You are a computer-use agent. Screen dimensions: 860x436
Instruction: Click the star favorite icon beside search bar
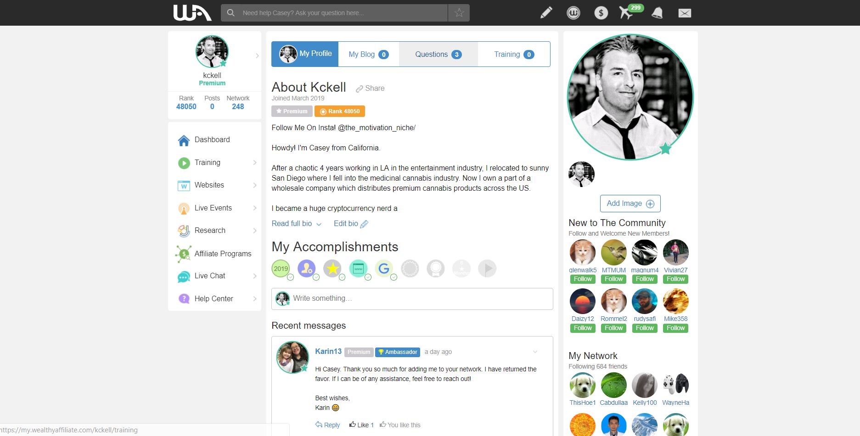pyautogui.click(x=459, y=13)
